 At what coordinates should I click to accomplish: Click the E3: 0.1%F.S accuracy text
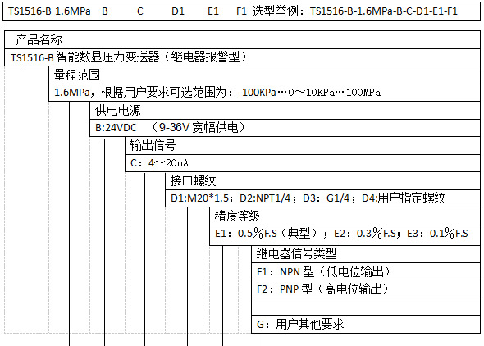pyautogui.click(x=437, y=234)
